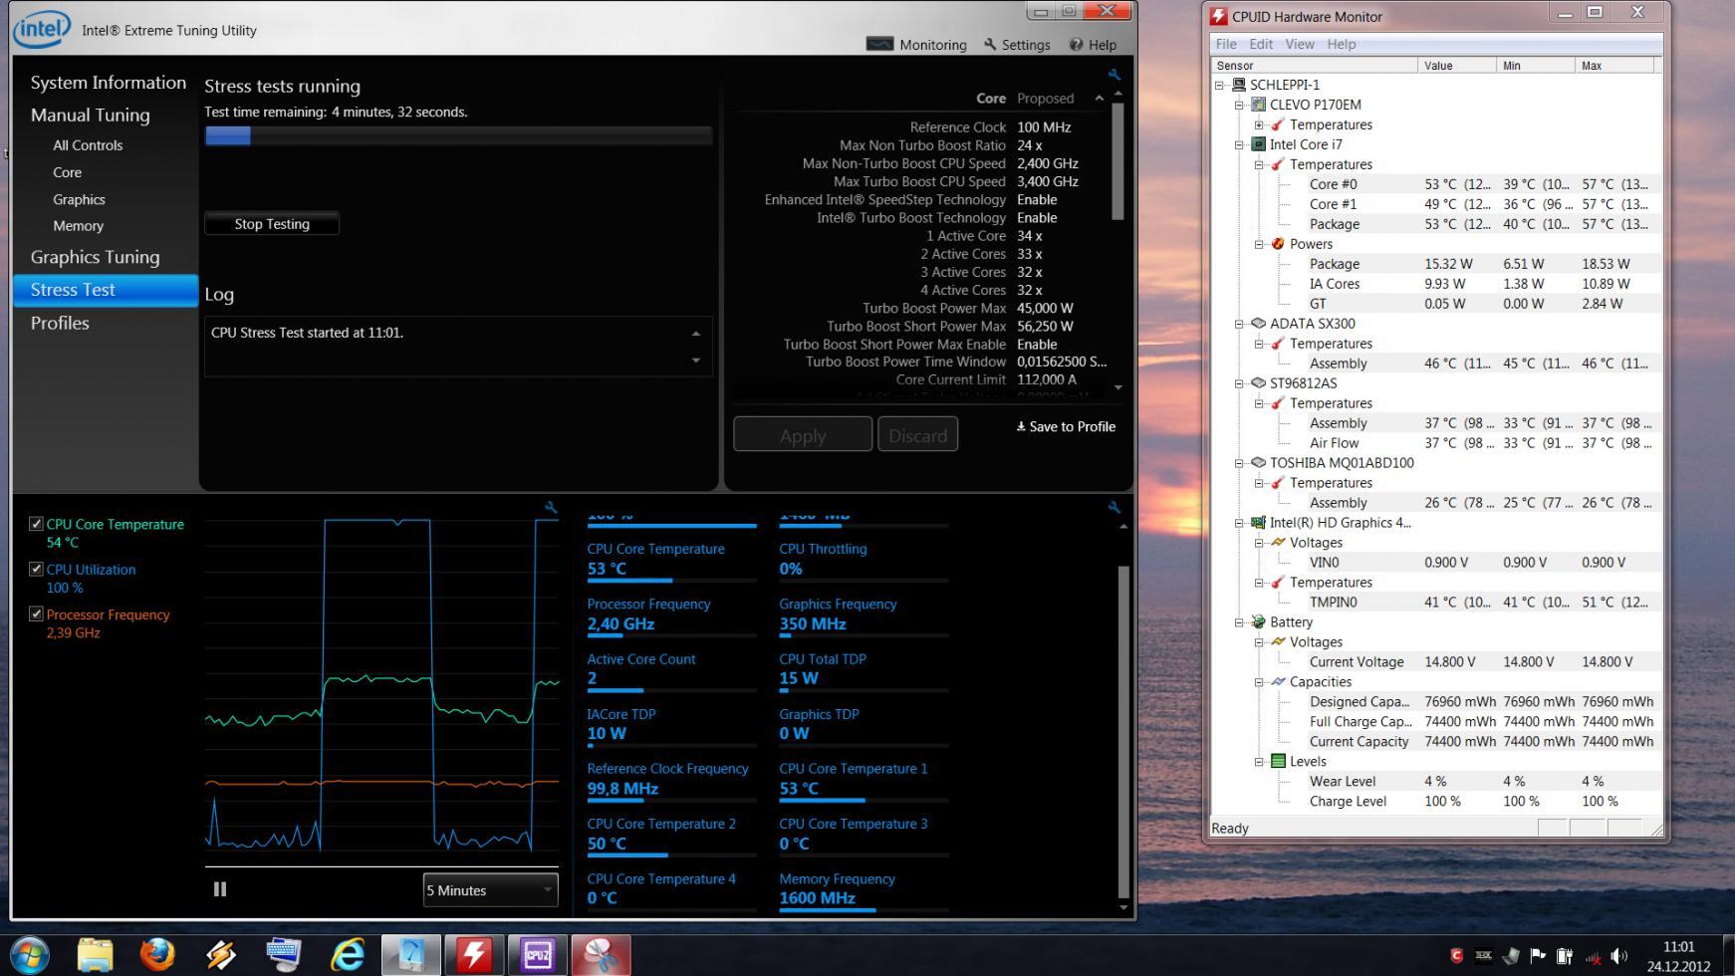Click the Help question mark icon
1735x976 pixels.
coord(1076,44)
